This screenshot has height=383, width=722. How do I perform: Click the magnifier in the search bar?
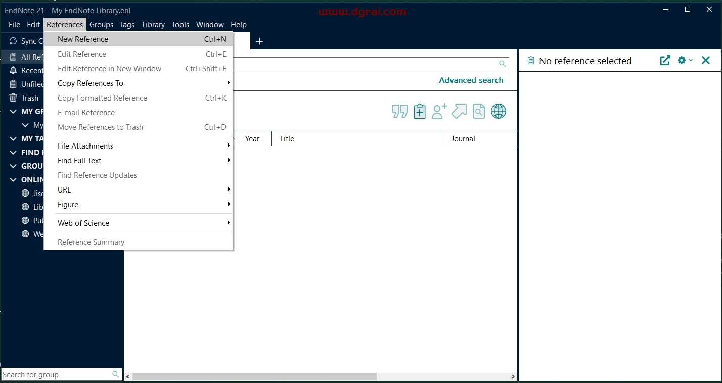coord(502,64)
